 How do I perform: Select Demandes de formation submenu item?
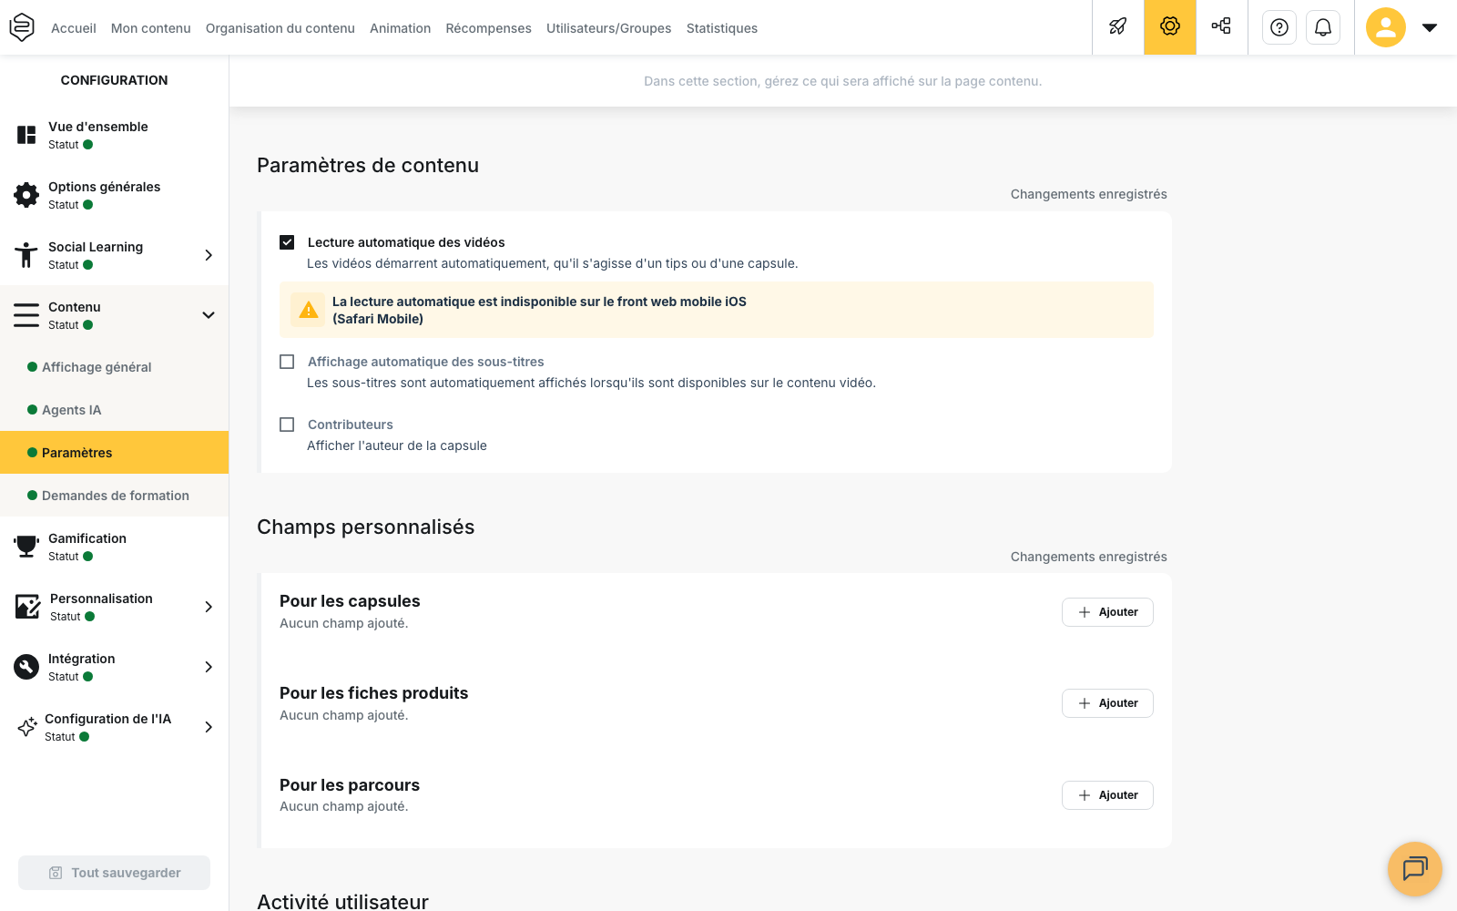(x=114, y=496)
